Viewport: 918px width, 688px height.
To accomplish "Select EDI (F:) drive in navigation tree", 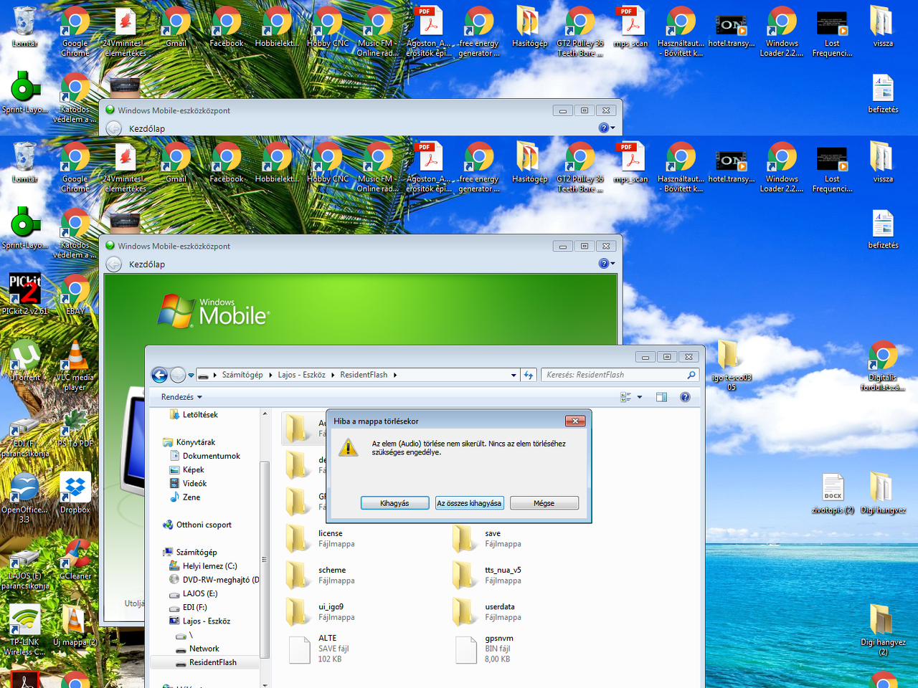I will 189,607.
